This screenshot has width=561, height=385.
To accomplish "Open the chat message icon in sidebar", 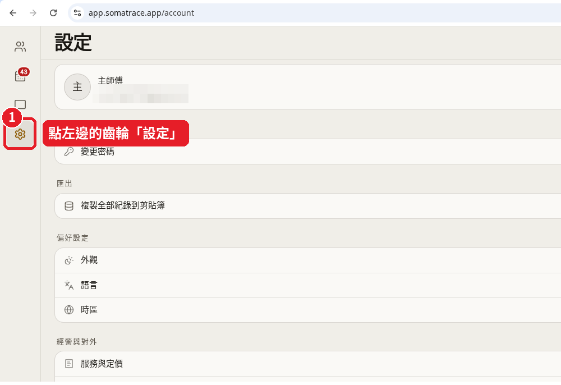I will (20, 104).
